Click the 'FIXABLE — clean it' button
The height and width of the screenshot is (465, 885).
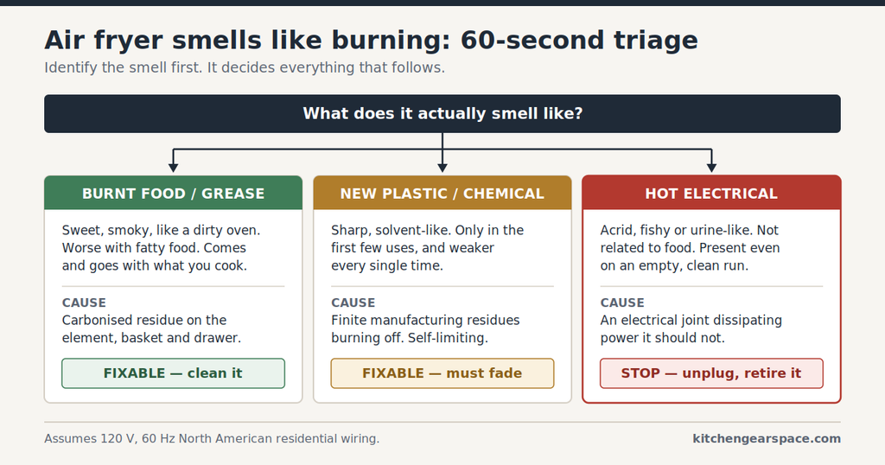click(x=173, y=373)
